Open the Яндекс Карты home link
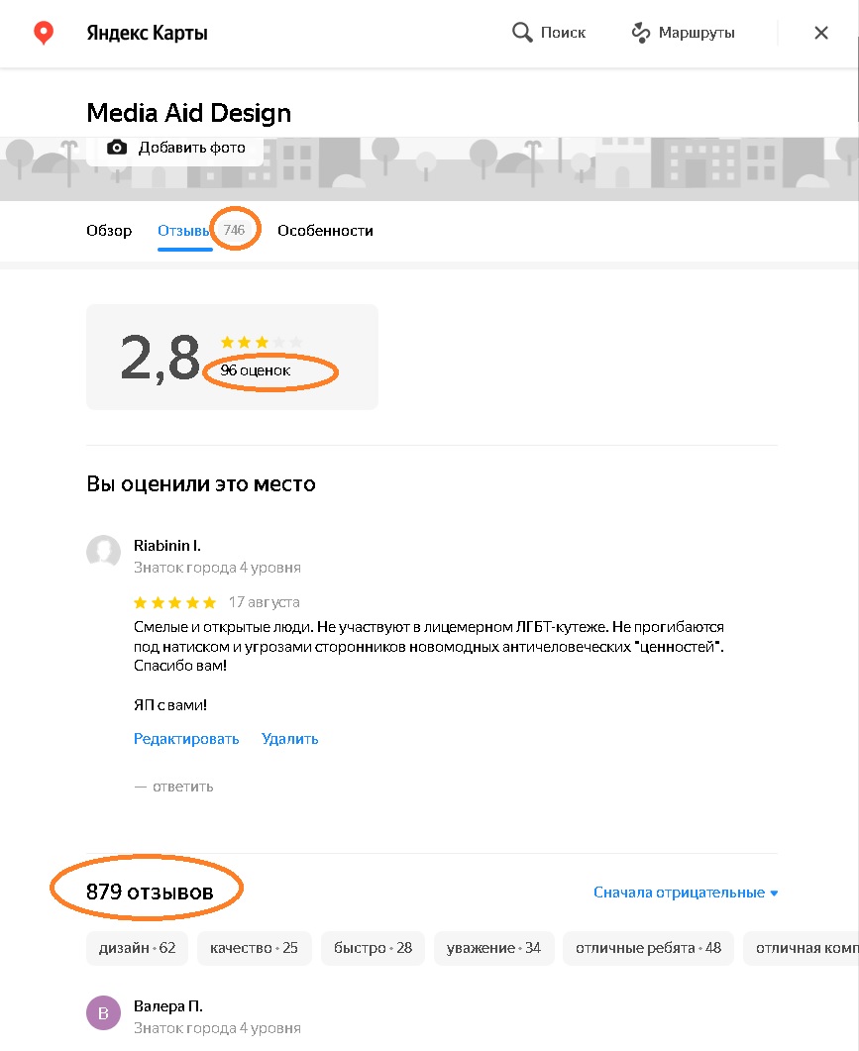Viewport: 859px width, 1051px height. click(147, 32)
